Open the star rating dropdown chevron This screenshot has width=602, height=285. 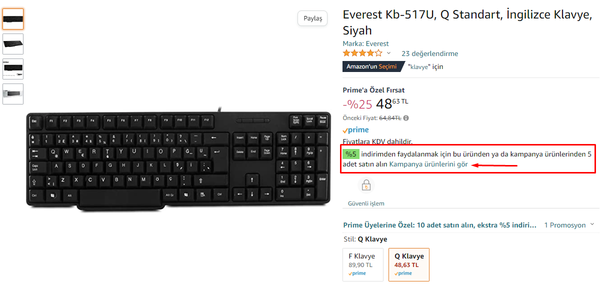(x=388, y=53)
